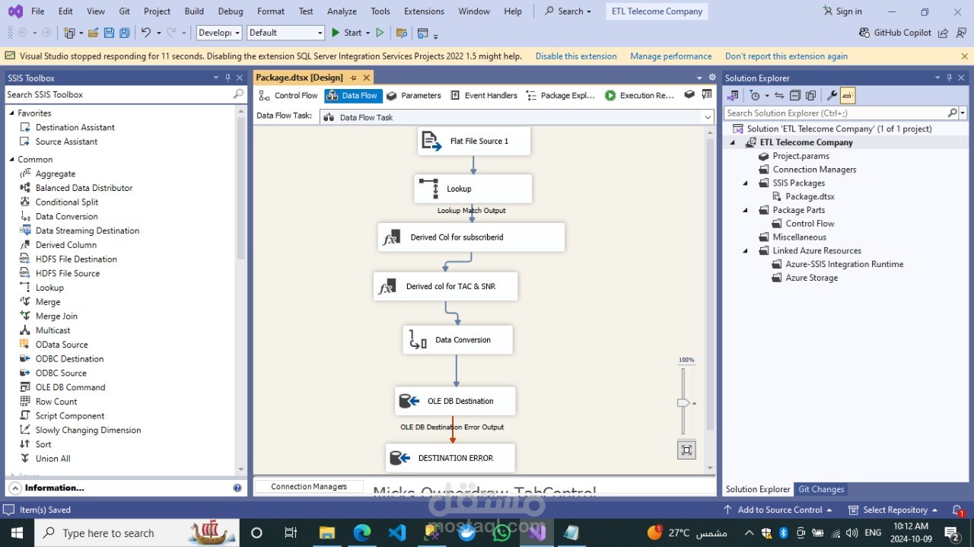
Task: Click the GitHub Copilot icon
Action: click(864, 33)
